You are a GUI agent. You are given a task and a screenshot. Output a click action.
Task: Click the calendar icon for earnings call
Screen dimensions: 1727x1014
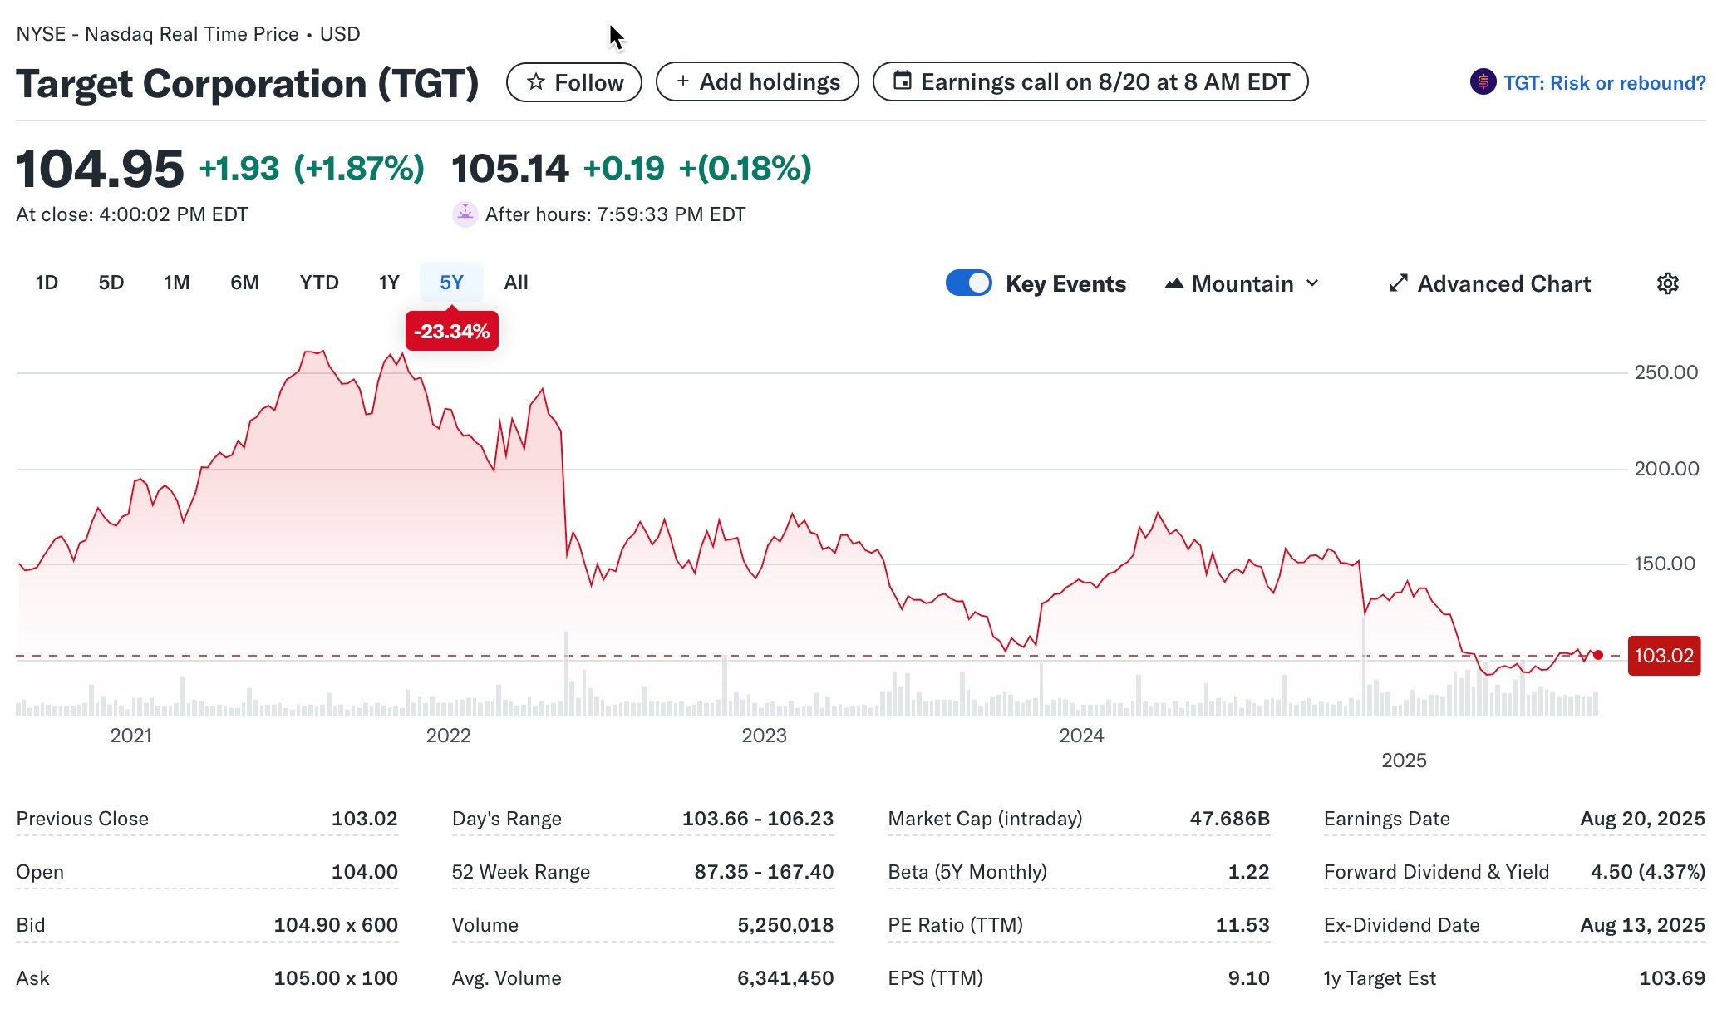point(902,81)
